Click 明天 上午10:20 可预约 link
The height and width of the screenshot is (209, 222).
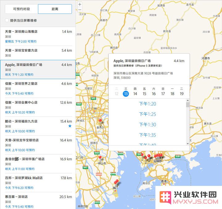[20, 112]
